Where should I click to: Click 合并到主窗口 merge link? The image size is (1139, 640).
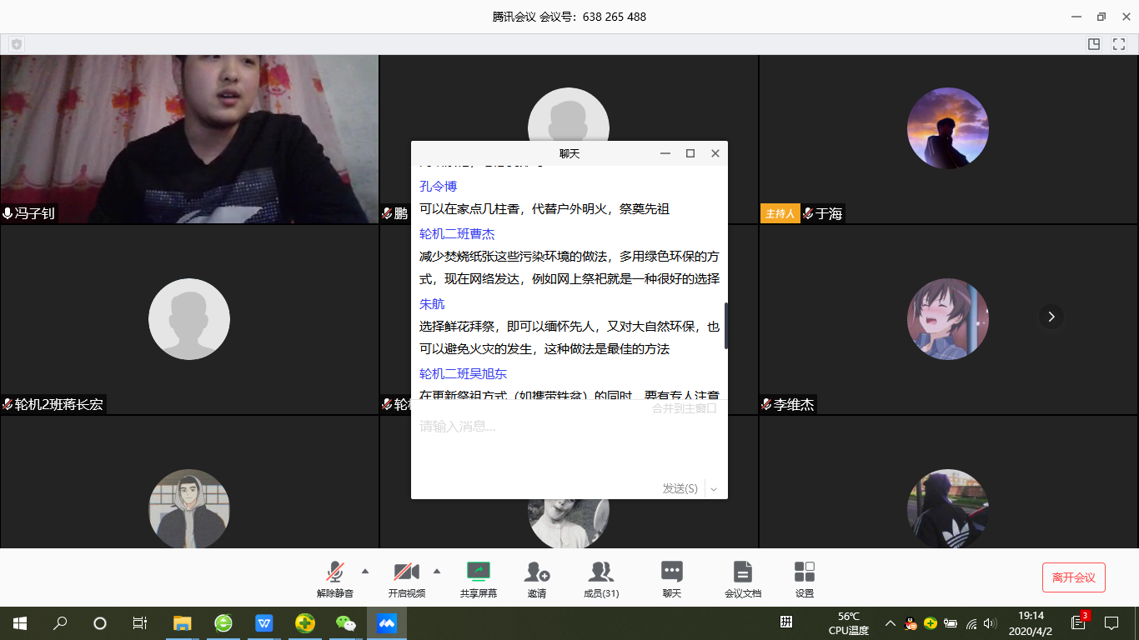tap(684, 408)
